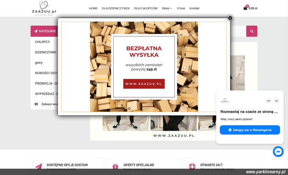Click the paper plane icon in KATEGORIE
Screen dimensions: 288x175
(36, 31)
